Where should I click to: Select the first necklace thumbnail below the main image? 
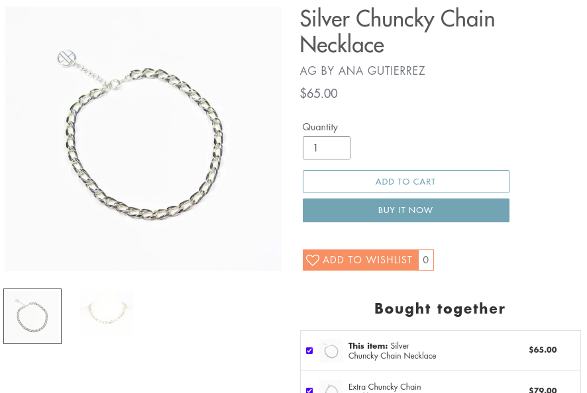[x=32, y=316]
